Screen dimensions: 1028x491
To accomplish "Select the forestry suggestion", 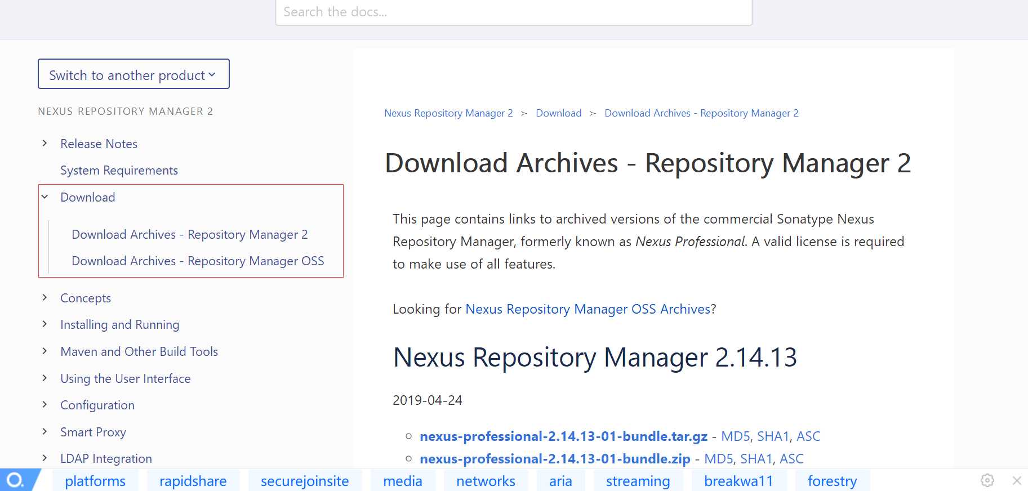I will pyautogui.click(x=833, y=481).
